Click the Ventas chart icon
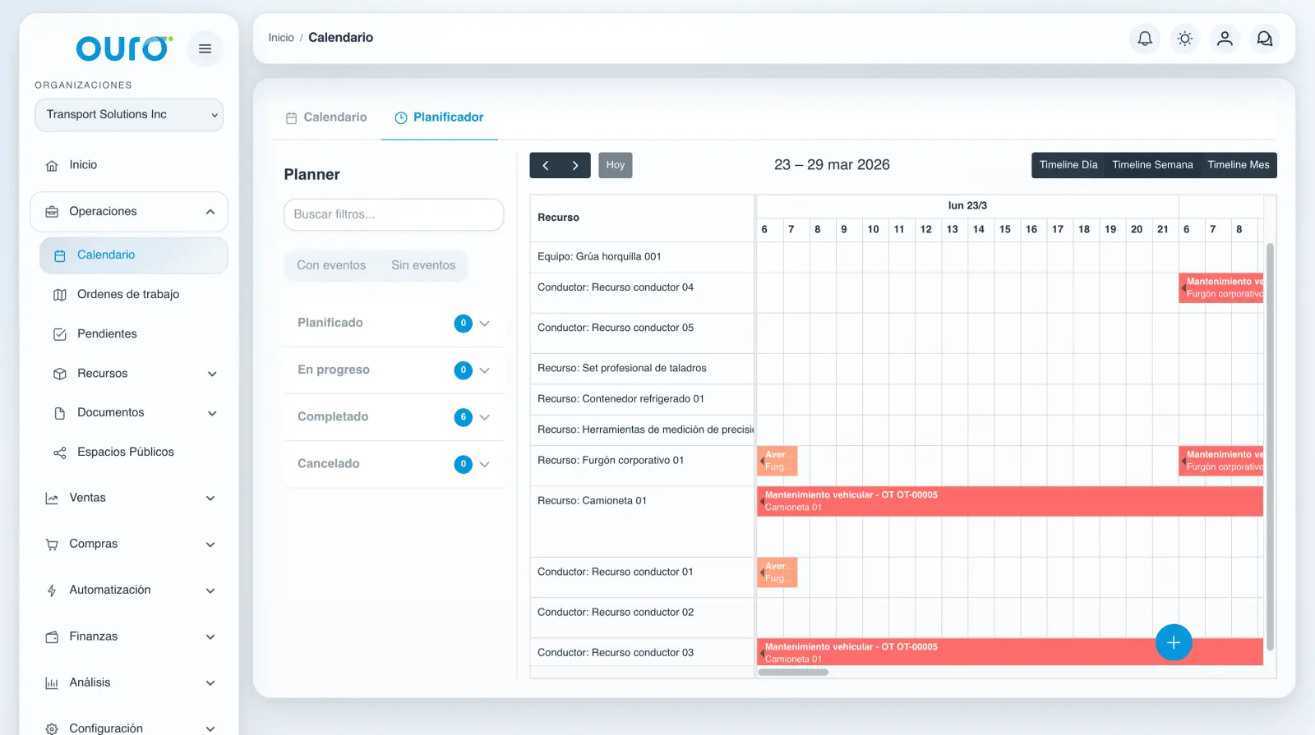 coord(52,498)
